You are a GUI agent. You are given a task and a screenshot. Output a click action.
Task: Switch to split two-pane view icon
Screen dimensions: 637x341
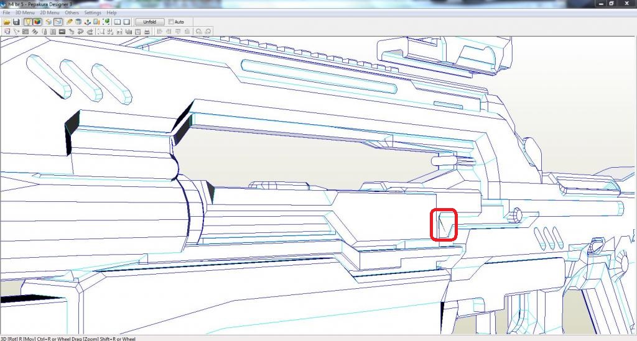point(118,22)
